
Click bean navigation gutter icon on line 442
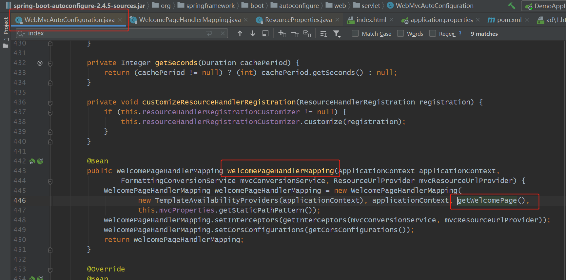(32, 161)
